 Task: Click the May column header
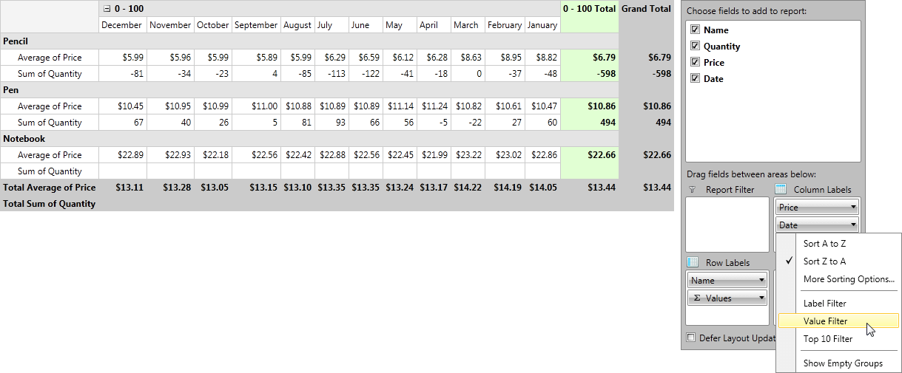400,25
